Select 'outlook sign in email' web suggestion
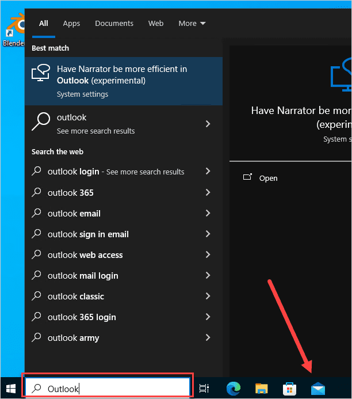The height and width of the screenshot is (399, 352). click(124, 234)
